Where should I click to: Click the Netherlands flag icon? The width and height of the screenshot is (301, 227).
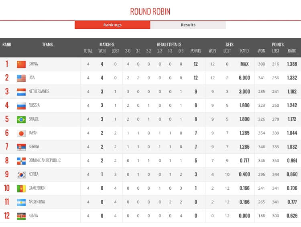point(21,92)
